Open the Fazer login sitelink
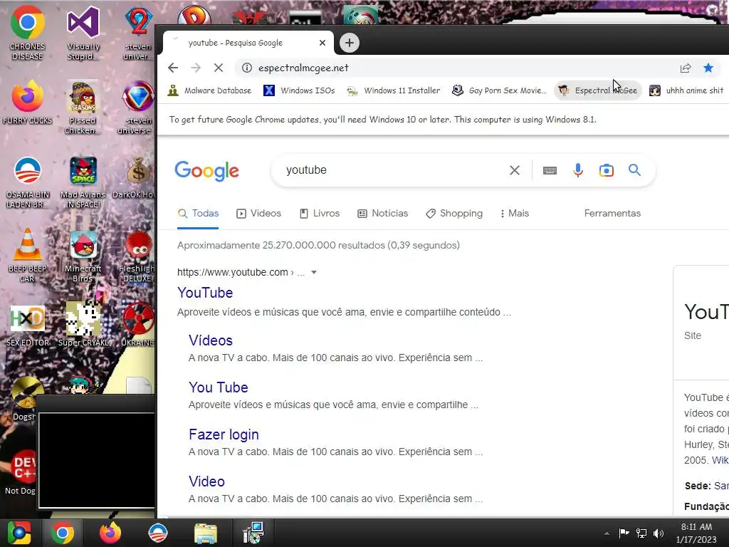This screenshot has width=729, height=547. pyautogui.click(x=224, y=434)
